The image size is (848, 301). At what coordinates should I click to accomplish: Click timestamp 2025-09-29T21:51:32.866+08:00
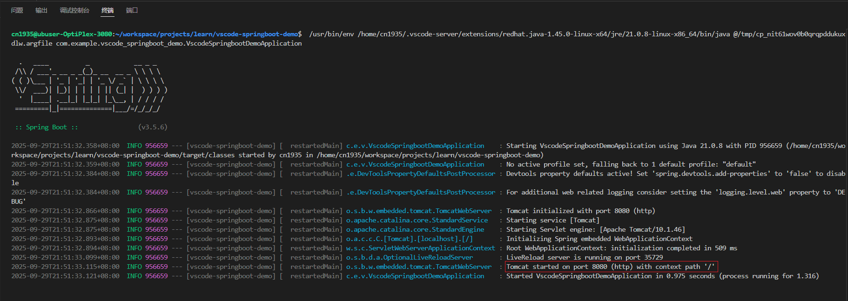coord(65,211)
